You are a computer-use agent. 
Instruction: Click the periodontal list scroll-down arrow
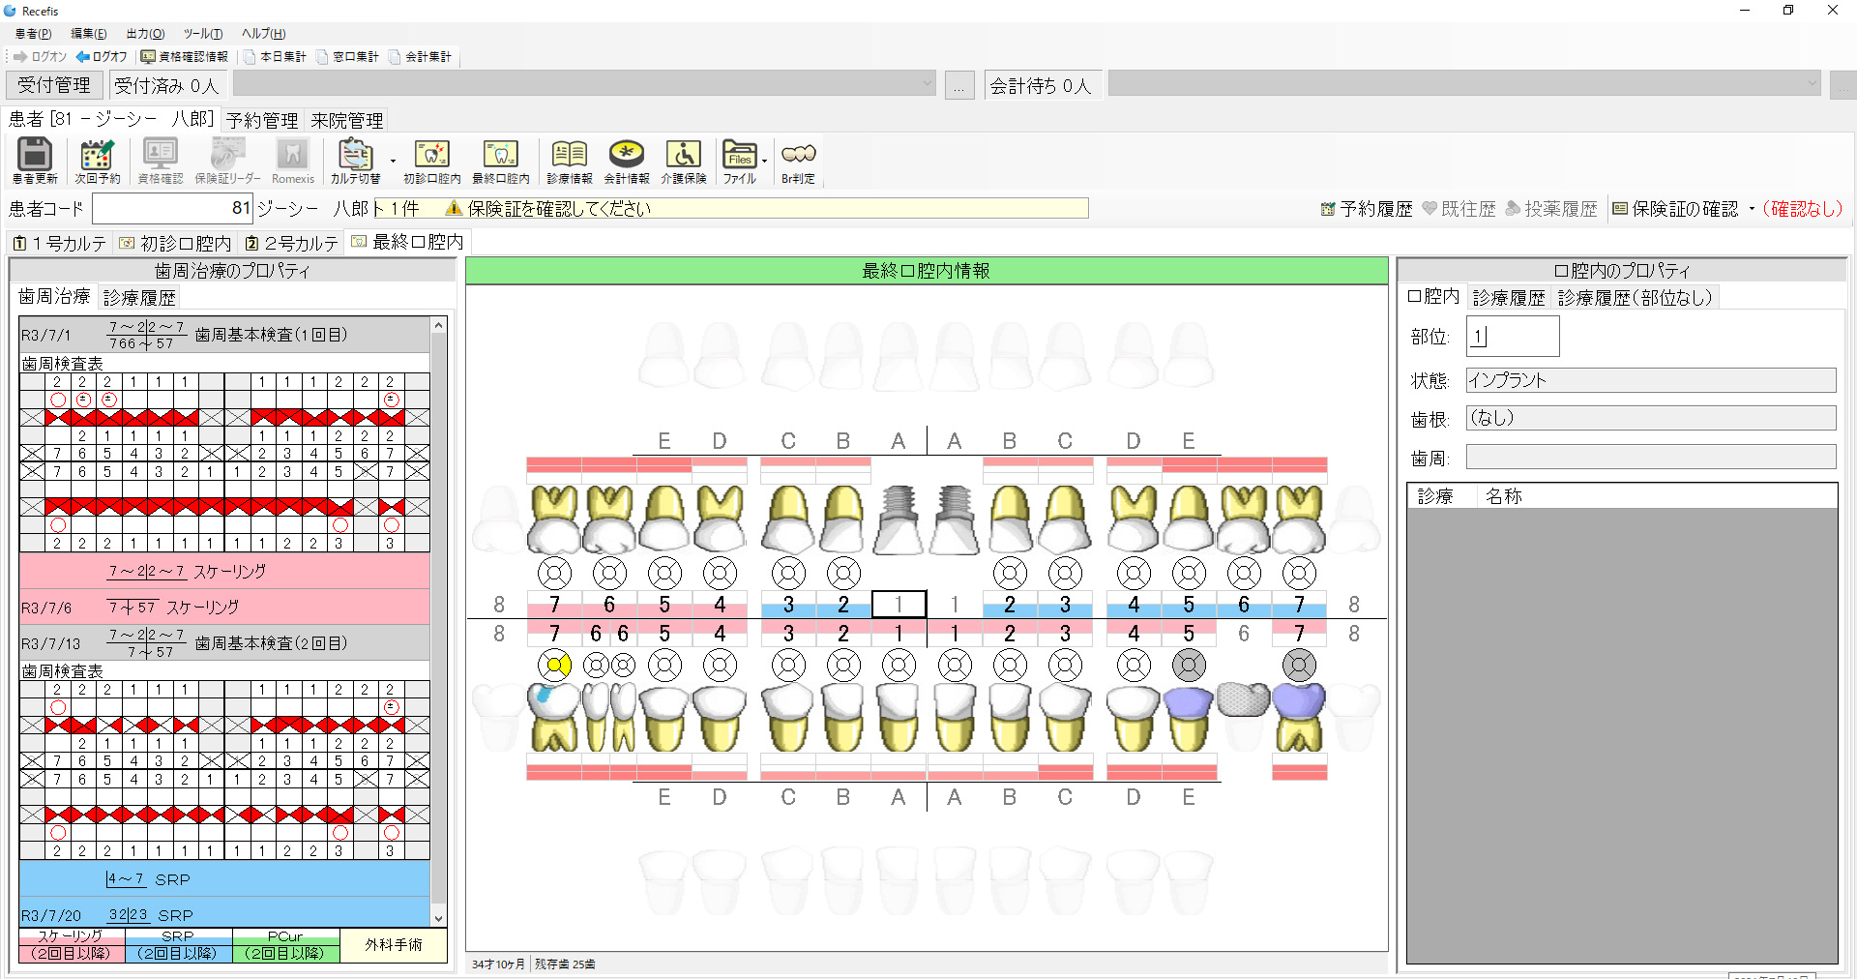pos(438,918)
